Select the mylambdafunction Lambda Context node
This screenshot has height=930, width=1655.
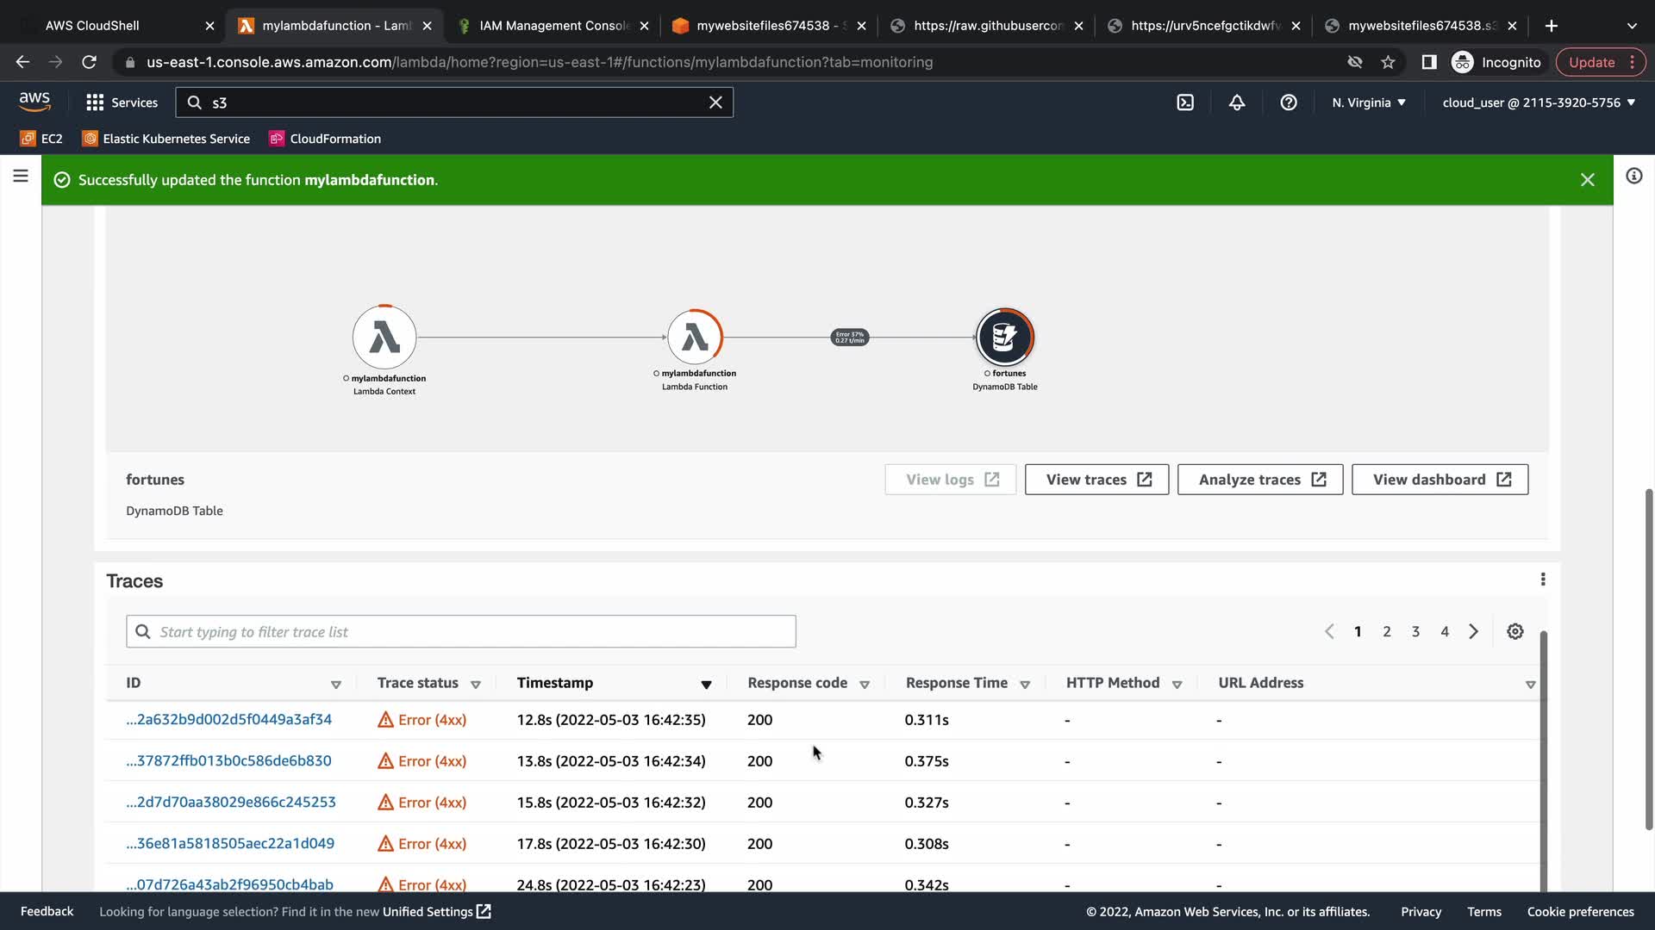(x=384, y=337)
